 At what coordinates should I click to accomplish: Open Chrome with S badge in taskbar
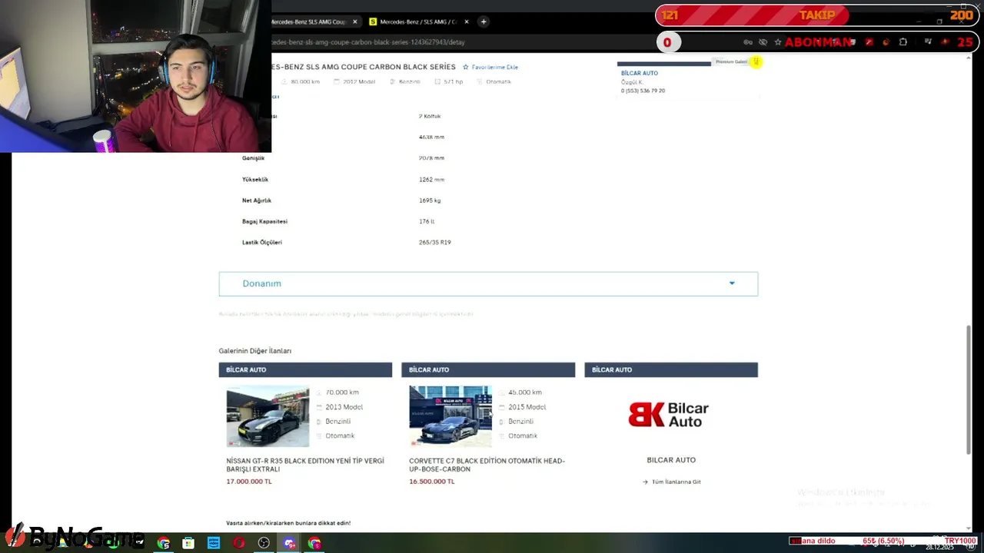314,543
